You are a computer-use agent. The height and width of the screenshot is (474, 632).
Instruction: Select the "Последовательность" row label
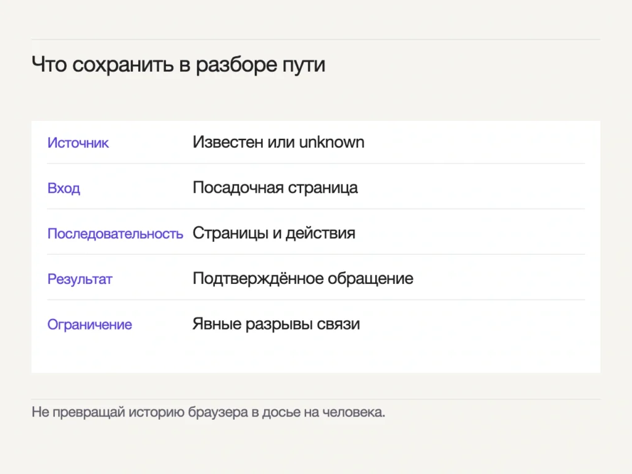click(115, 234)
